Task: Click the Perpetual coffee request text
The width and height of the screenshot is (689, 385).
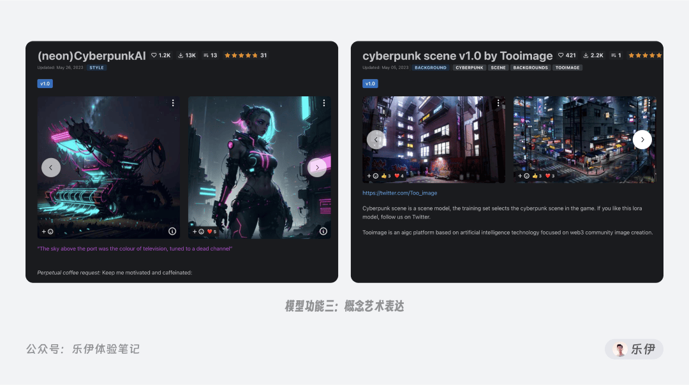Action: [x=115, y=273]
